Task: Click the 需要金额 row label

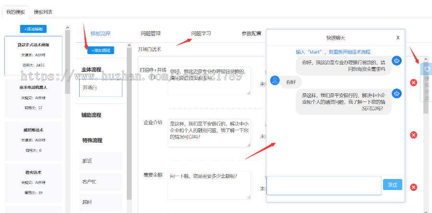Action: (x=153, y=175)
